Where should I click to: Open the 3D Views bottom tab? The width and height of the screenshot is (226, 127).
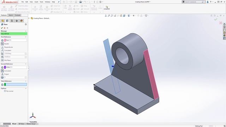(x=22, y=124)
